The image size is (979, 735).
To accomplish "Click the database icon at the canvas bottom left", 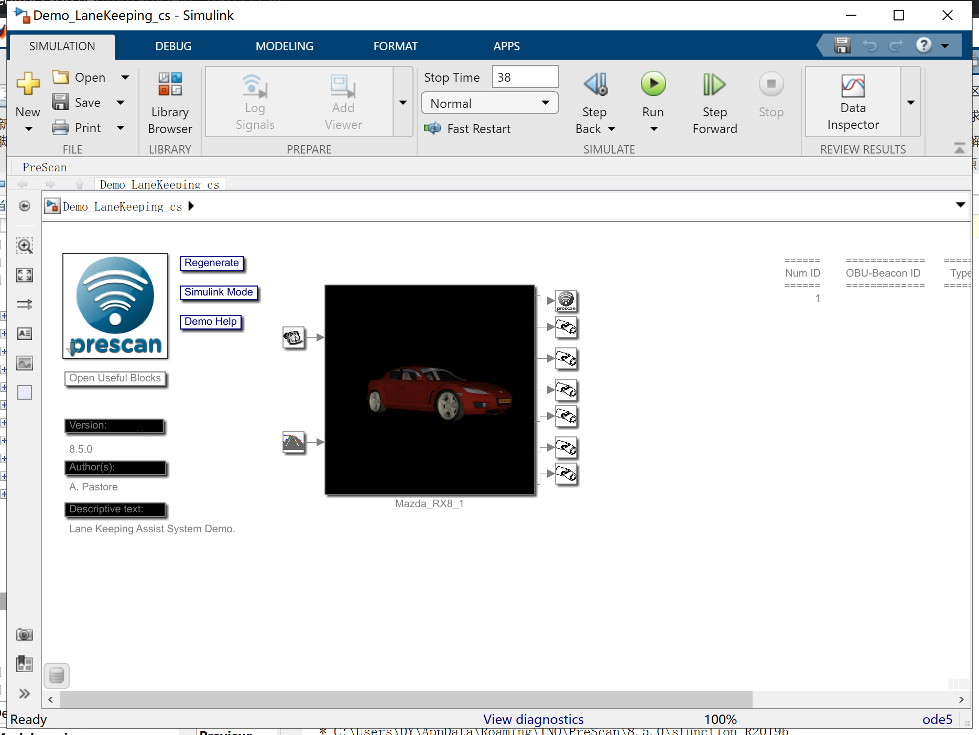I will pos(57,675).
